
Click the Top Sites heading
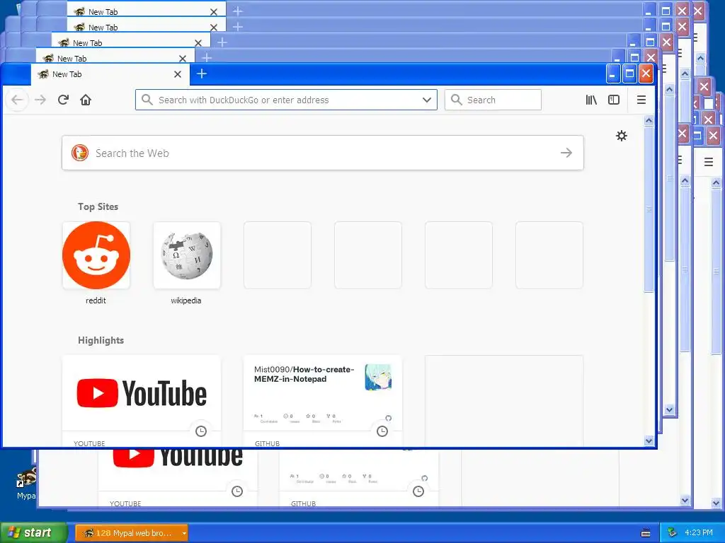coord(98,207)
